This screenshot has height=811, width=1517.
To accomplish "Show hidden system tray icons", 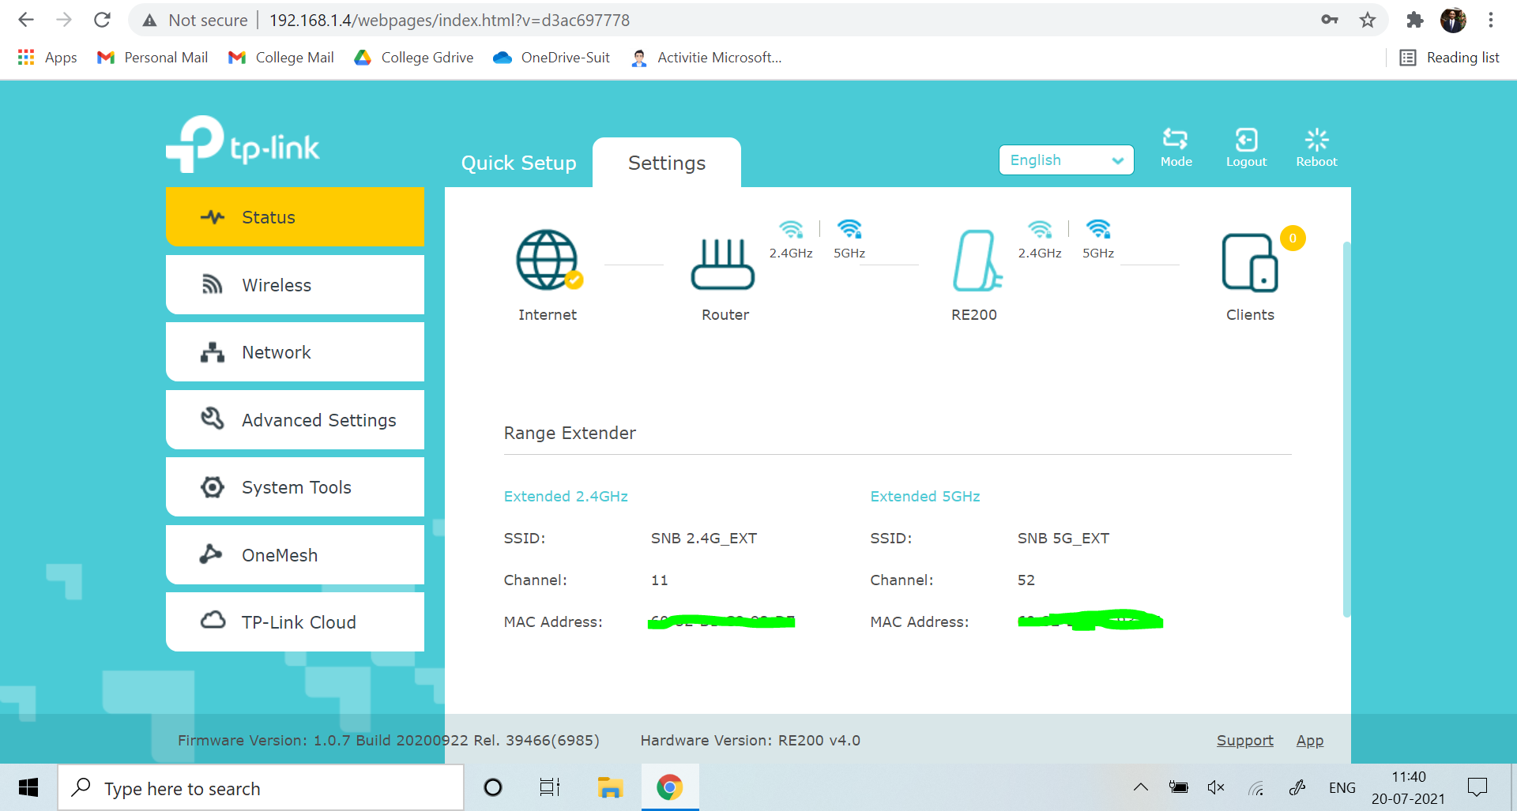I will coord(1140,787).
